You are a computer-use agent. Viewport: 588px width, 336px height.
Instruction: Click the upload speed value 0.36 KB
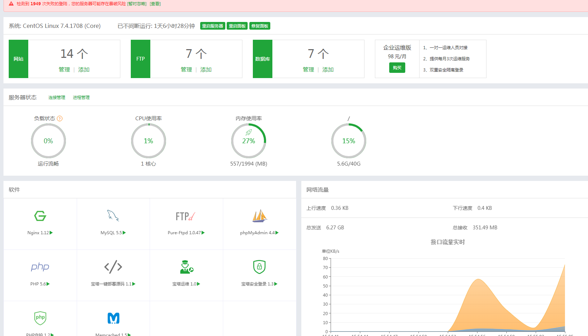pyautogui.click(x=340, y=208)
